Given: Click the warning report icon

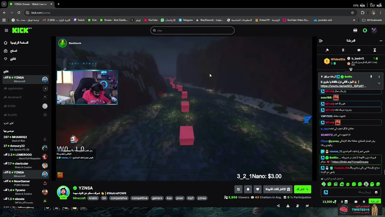Looking at the screenshot, I should point(288,206).
